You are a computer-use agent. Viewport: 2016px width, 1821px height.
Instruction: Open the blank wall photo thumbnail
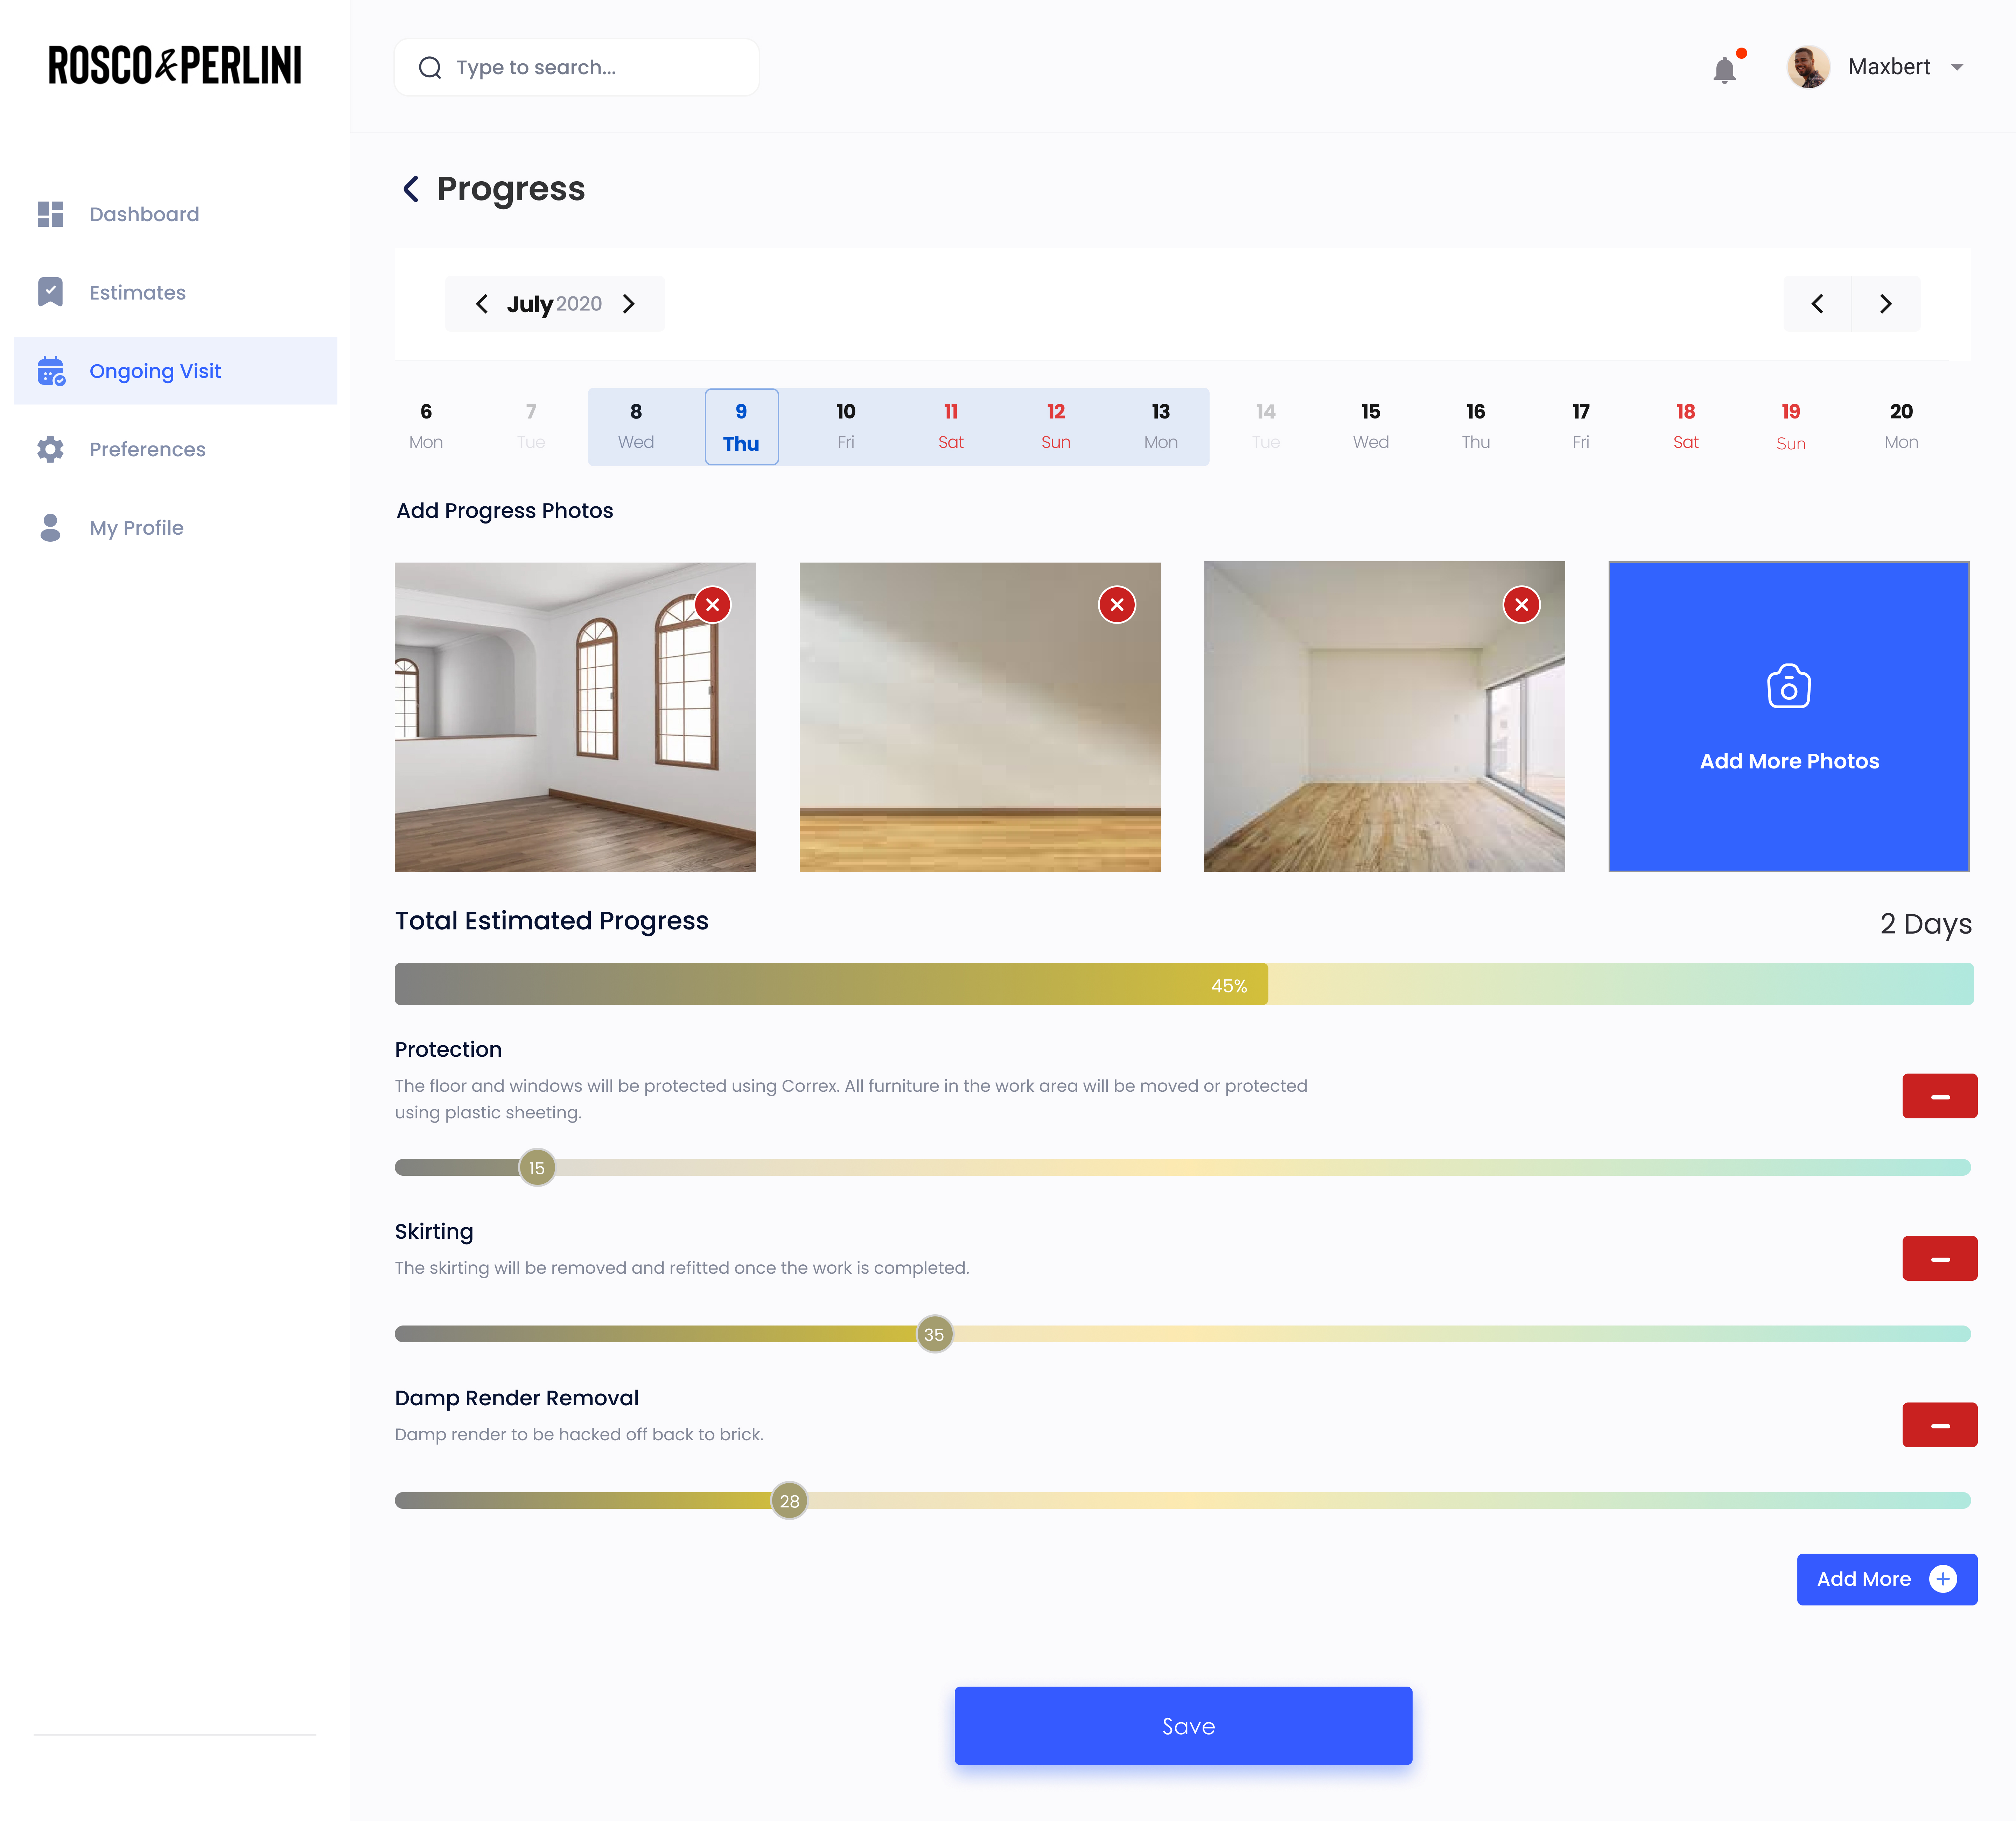(x=980, y=717)
